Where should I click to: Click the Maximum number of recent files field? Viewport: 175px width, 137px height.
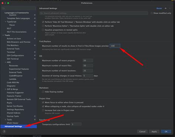(88, 66)
